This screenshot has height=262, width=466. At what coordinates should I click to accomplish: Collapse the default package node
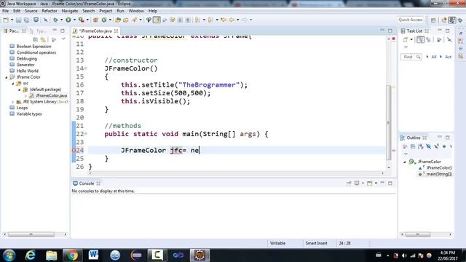point(20,90)
